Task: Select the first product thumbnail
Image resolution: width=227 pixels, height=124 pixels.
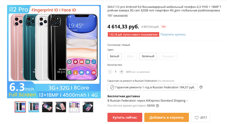Action: 20,107
